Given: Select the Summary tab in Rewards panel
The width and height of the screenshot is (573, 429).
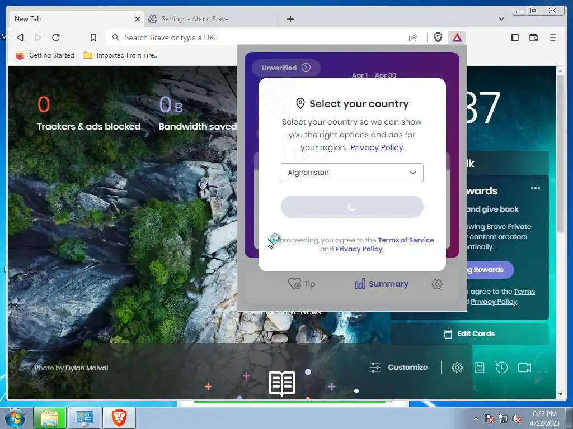Looking at the screenshot, I should [382, 284].
